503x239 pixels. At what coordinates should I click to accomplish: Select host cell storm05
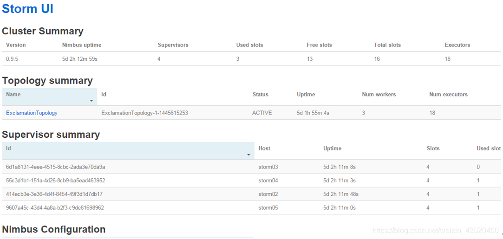(x=268, y=207)
